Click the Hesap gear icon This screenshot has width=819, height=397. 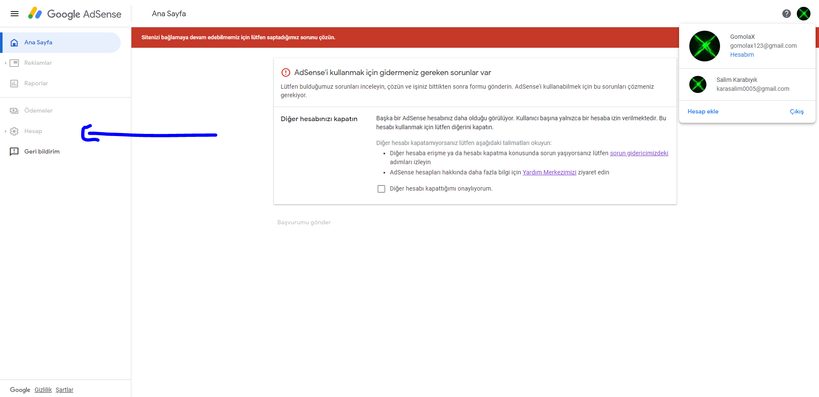(x=14, y=131)
